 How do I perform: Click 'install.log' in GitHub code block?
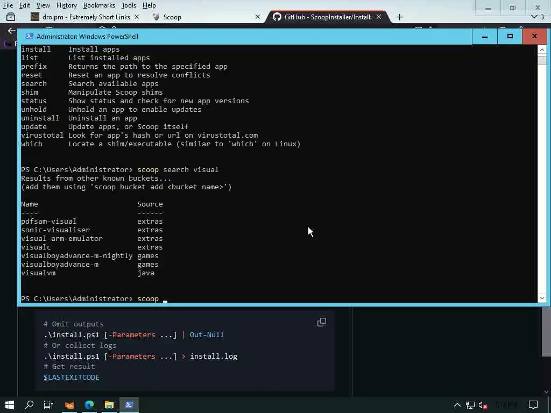[214, 356]
